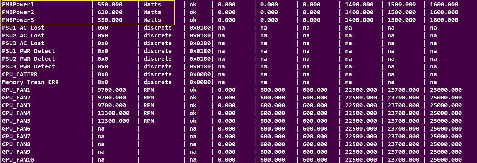The width and height of the screenshot is (477, 163).
Task: Select the PSU2 AC Lost row label
Action: click(23, 36)
